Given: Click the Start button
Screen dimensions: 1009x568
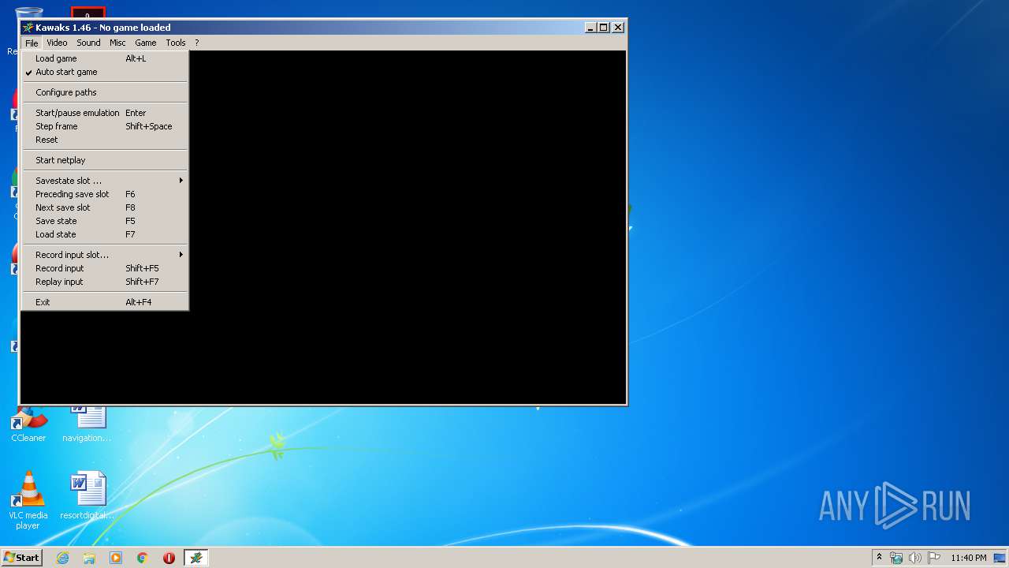Looking at the screenshot, I should tap(22, 558).
